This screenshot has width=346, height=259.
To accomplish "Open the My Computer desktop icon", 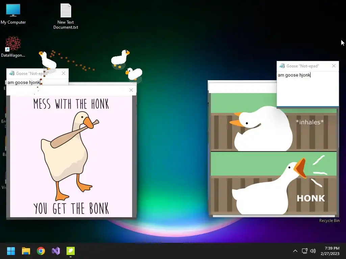I will click(x=13, y=13).
